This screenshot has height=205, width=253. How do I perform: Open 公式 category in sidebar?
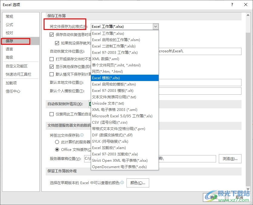[x=21, y=25]
